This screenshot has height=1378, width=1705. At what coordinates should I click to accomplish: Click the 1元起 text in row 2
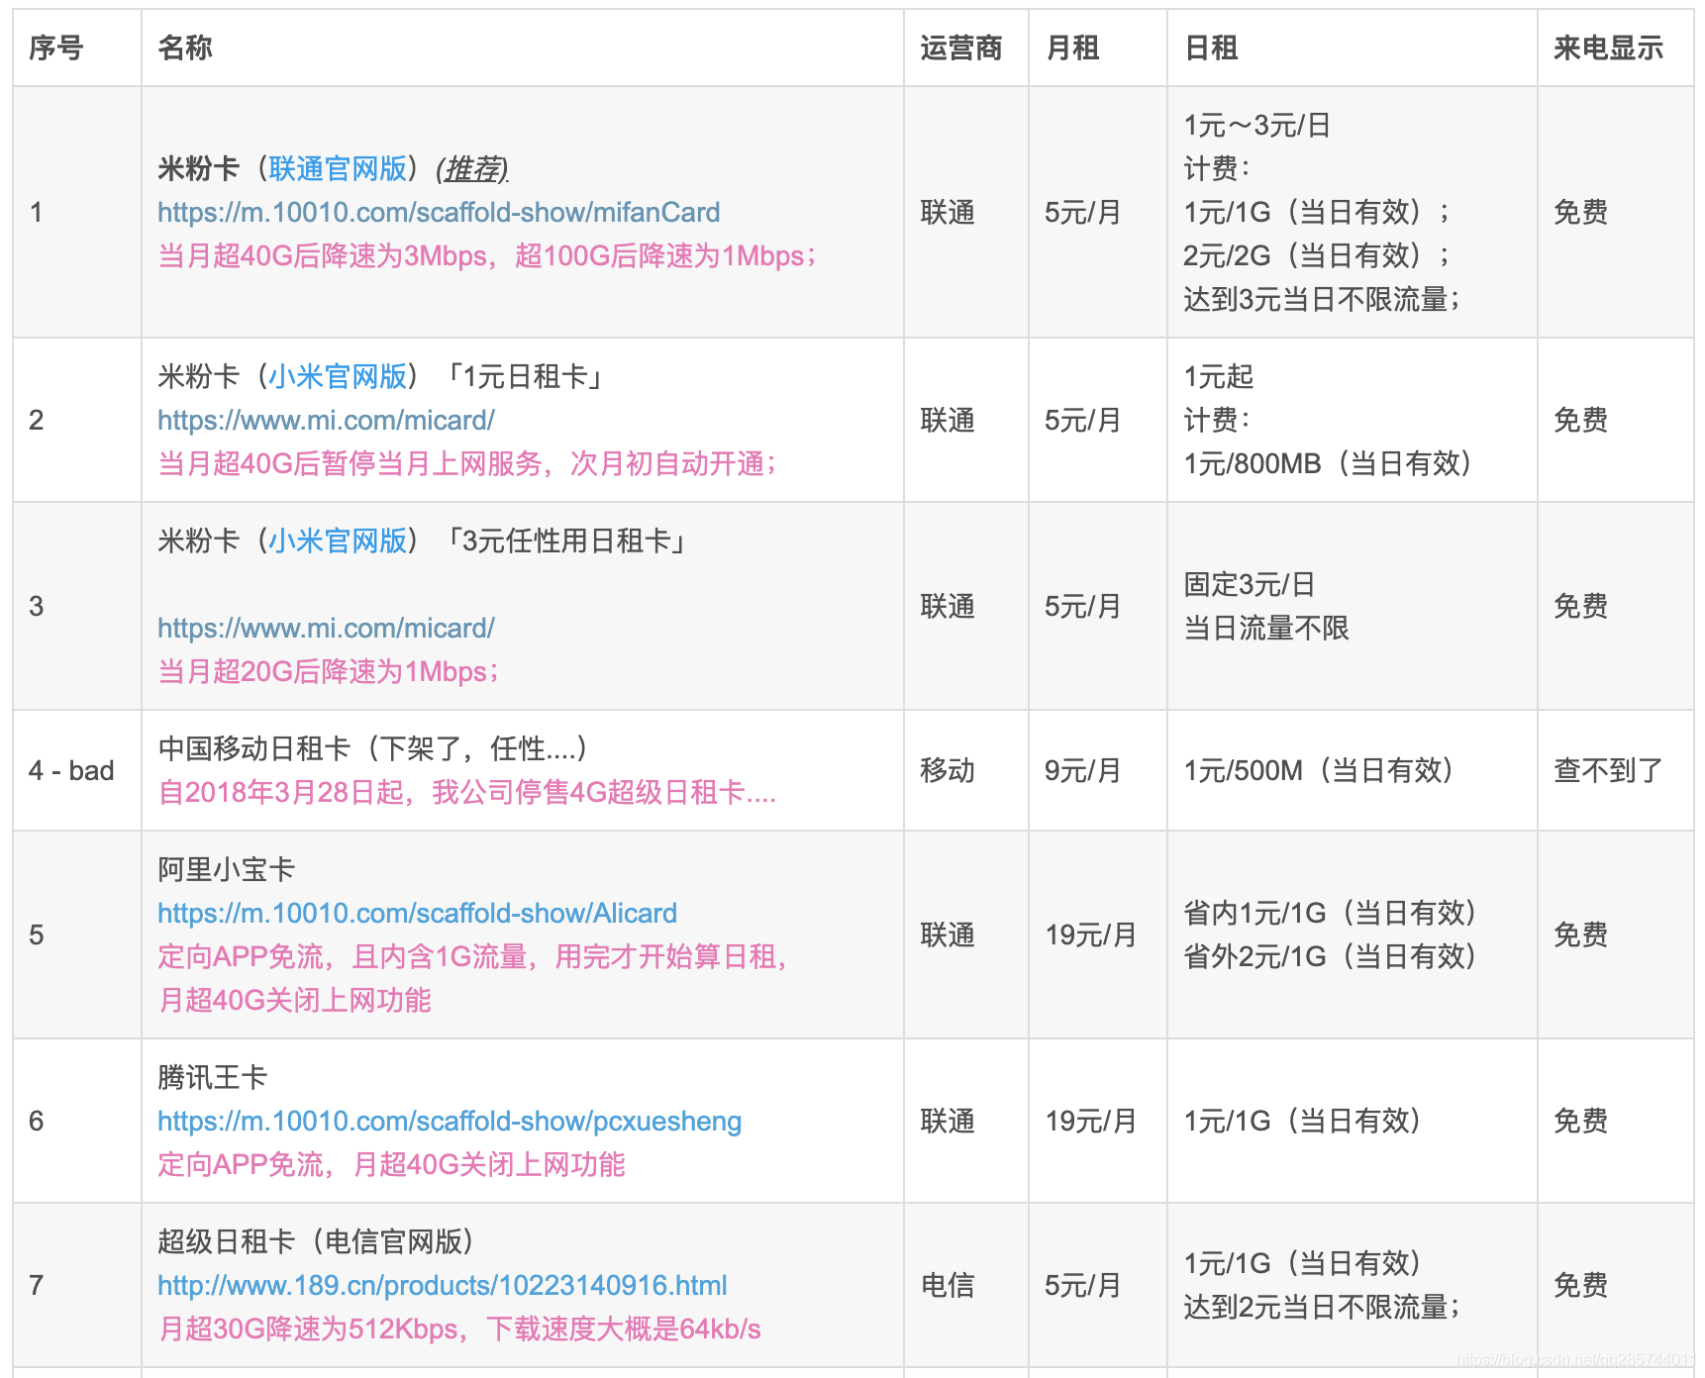[x=1218, y=377]
